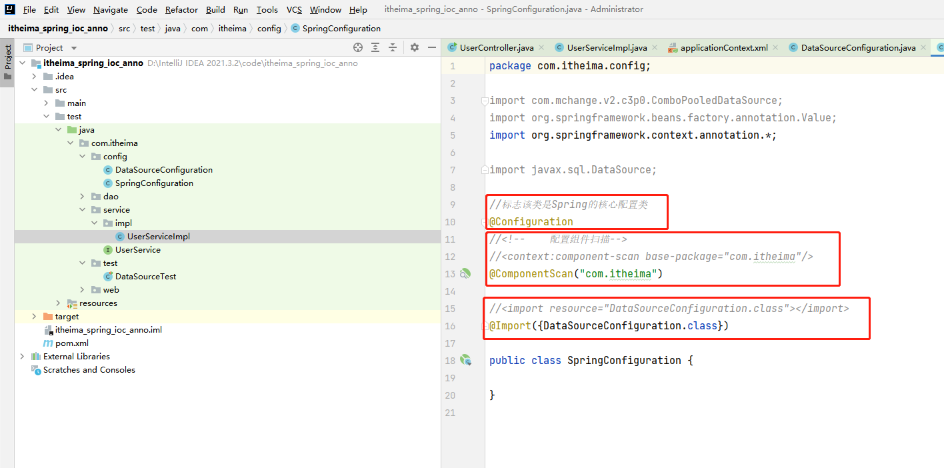This screenshot has width=944, height=468.
Task: Open the Navigate menu
Action: pyautogui.click(x=111, y=9)
